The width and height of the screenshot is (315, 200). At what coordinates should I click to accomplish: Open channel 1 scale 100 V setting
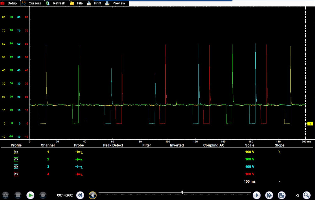(x=249, y=152)
